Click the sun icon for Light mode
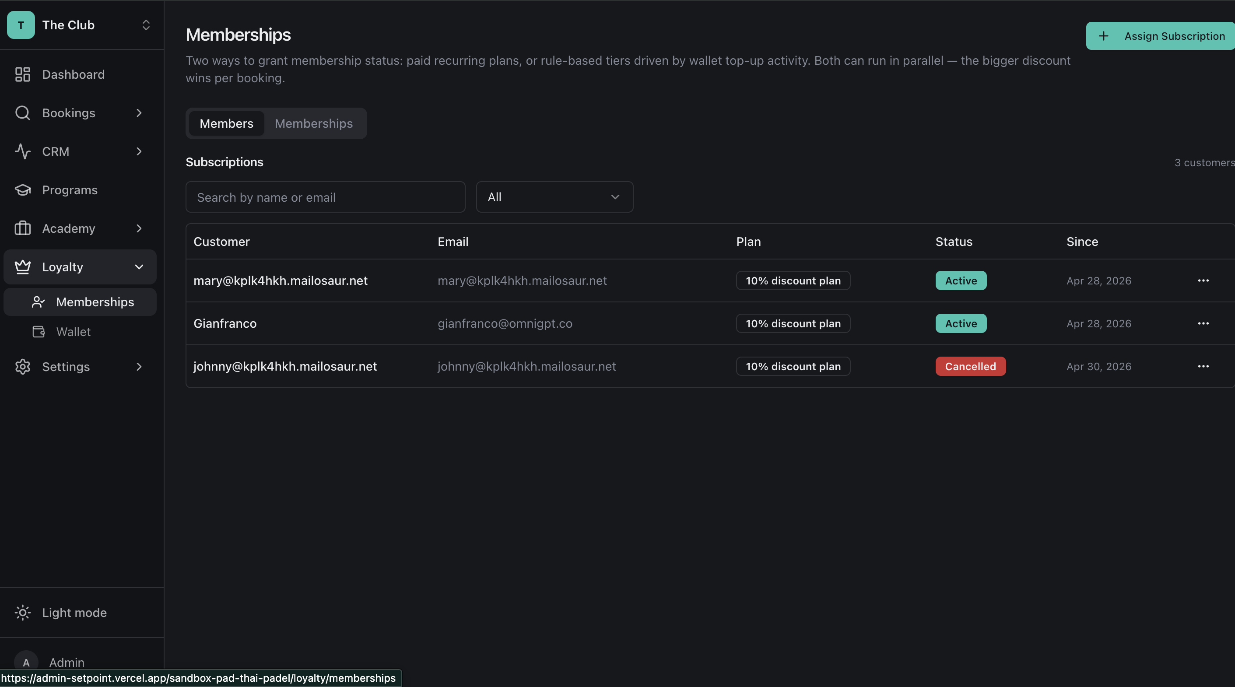The width and height of the screenshot is (1235, 687). tap(22, 612)
